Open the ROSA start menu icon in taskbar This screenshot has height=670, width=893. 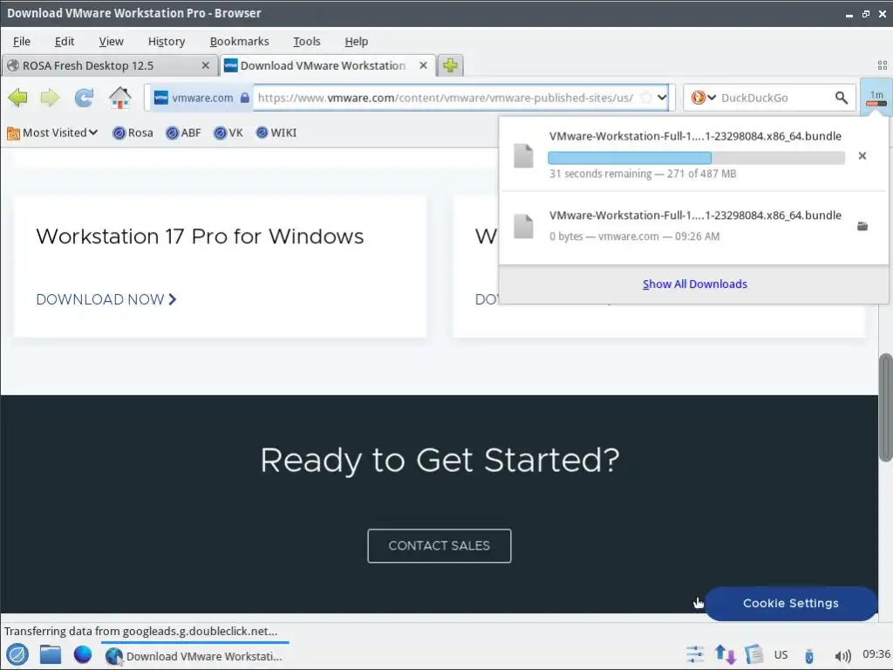coord(17,654)
